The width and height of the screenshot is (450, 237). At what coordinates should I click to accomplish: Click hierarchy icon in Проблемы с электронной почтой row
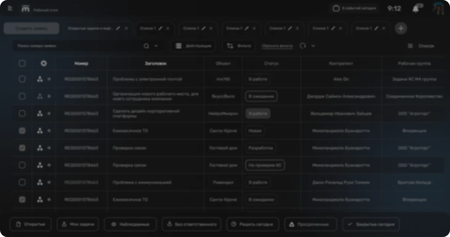click(x=40, y=79)
